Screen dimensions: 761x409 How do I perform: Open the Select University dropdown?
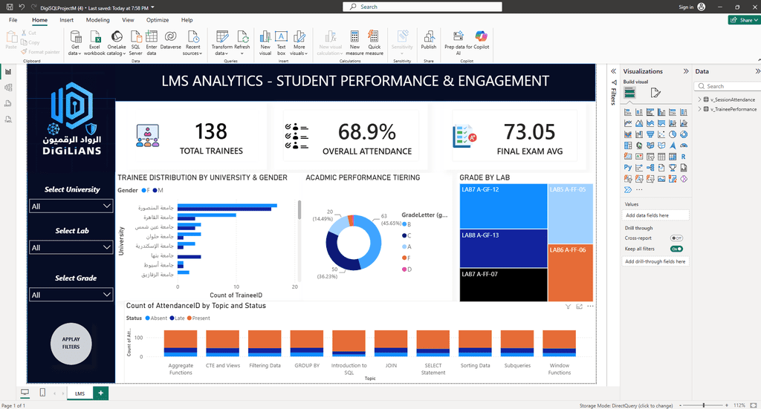click(x=71, y=206)
